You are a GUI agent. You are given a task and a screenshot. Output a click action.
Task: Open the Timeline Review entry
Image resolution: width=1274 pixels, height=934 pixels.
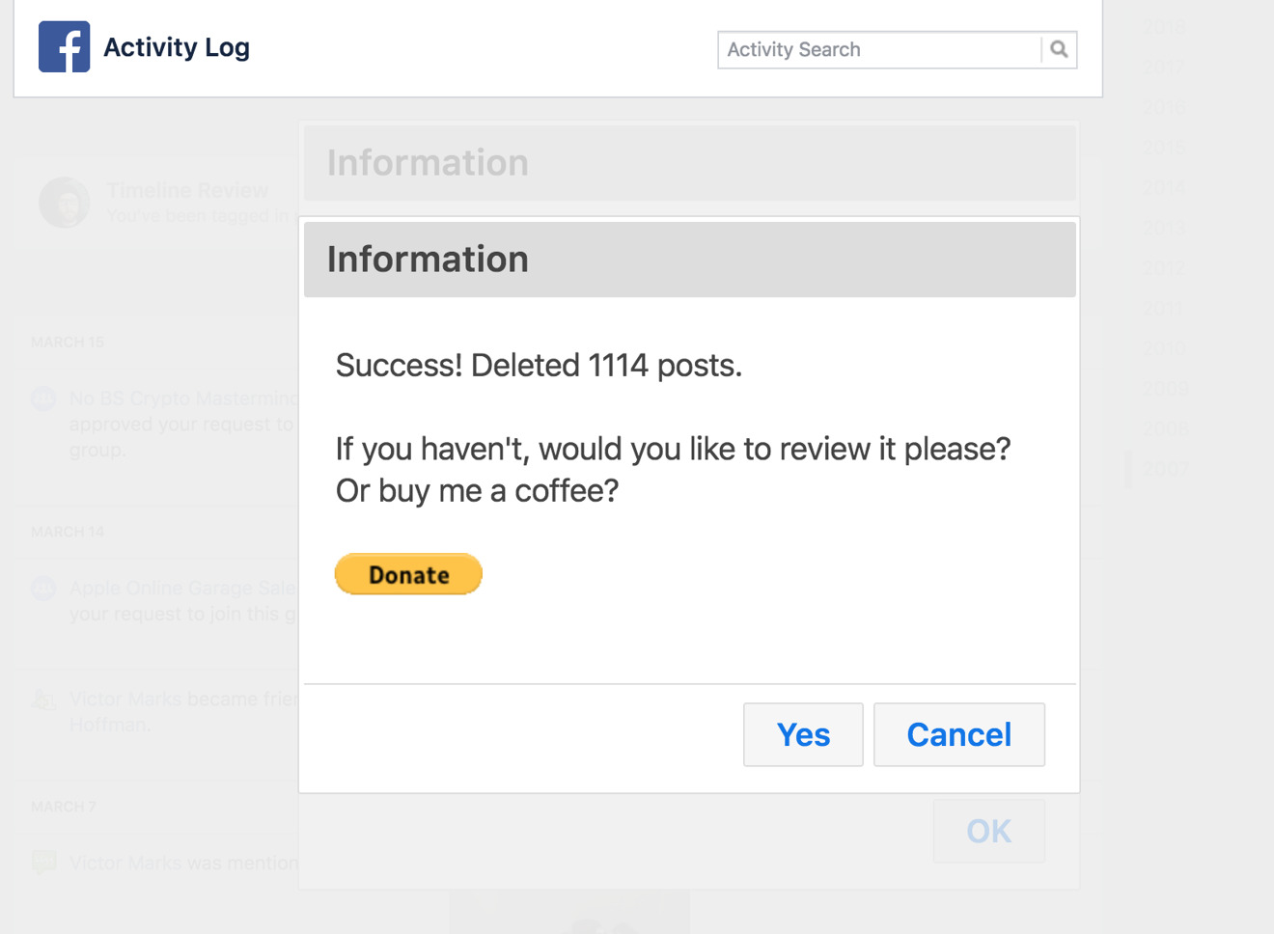pyautogui.click(x=187, y=191)
